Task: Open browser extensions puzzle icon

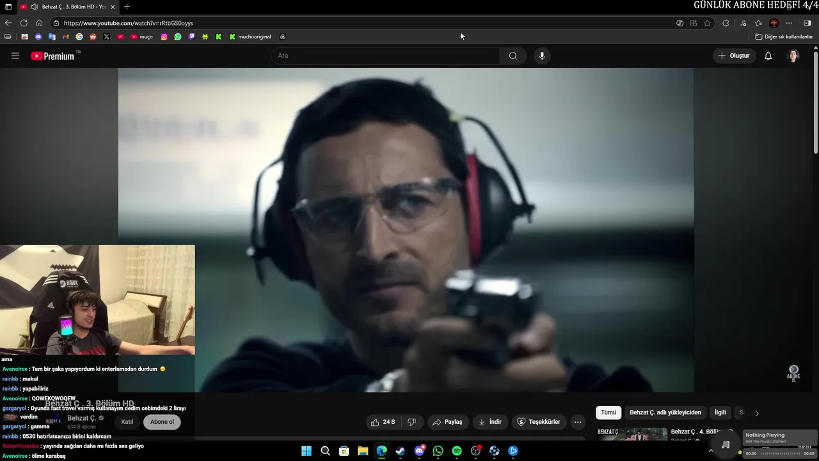Action: 726,23
